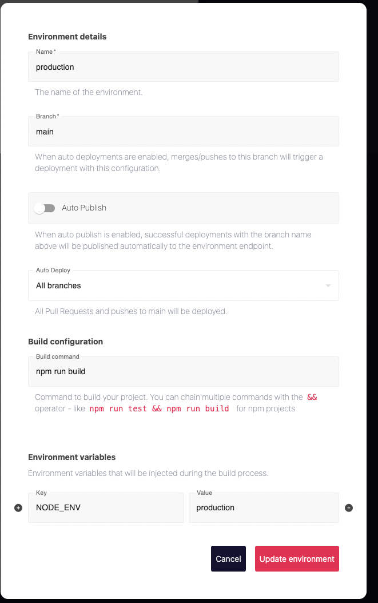Select the Build command field
Viewport: 378px width, 603px height.
pyautogui.click(x=183, y=371)
